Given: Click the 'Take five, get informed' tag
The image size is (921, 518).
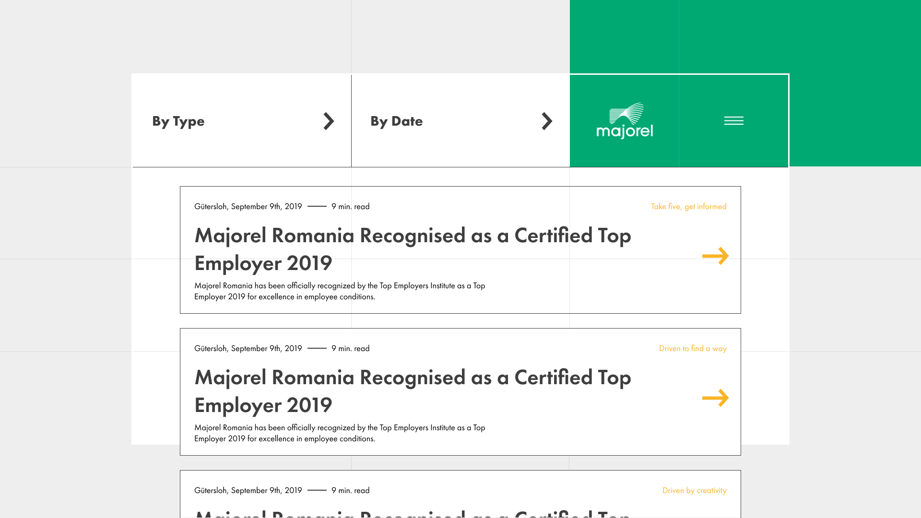Looking at the screenshot, I should click(x=688, y=207).
